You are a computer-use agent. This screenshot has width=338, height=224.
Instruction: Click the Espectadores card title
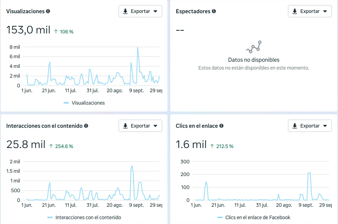pyautogui.click(x=193, y=11)
